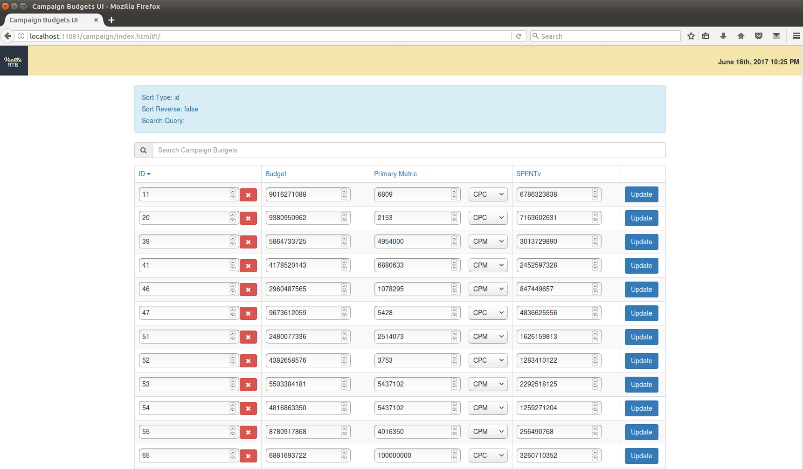The width and height of the screenshot is (803, 469).
Task: Sort table by Budget column header
Action: coord(276,174)
